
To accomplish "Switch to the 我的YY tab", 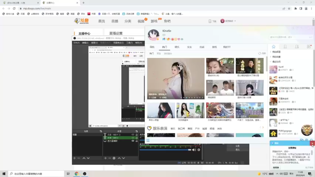I will (x=227, y=47).
